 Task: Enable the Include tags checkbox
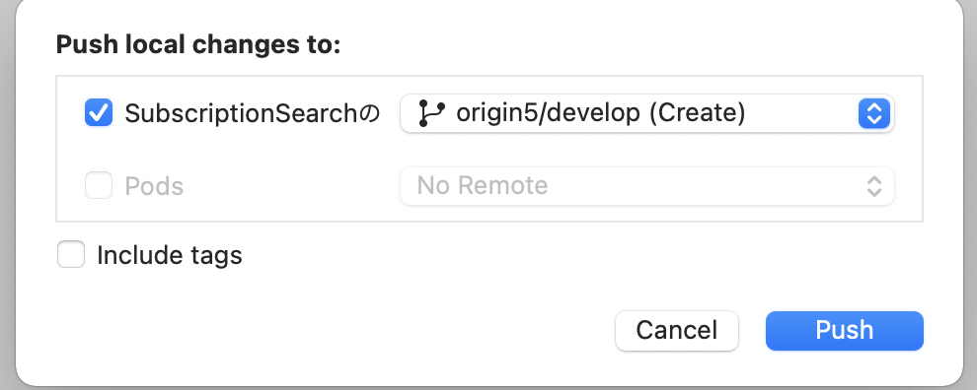71,254
